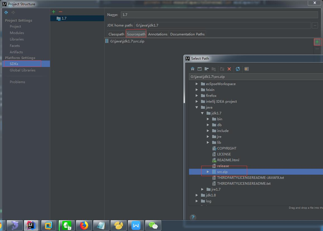
Task: Expand the eclipseWorkspace folder
Action: pos(197,84)
